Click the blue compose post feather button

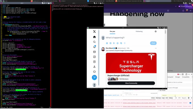[x=95, y=77]
